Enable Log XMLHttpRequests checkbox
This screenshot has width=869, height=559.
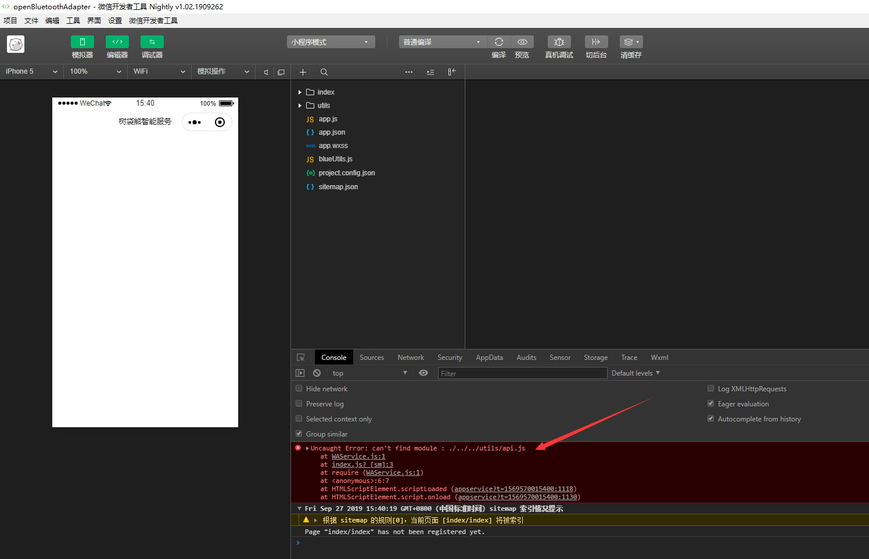point(710,388)
